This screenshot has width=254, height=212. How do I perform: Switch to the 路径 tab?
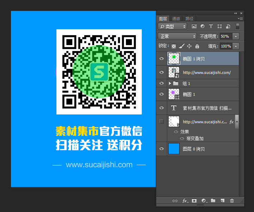click(189, 19)
